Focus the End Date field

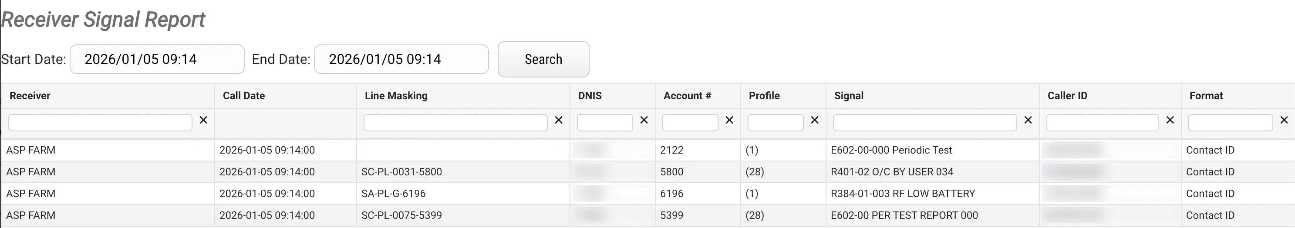click(x=401, y=59)
